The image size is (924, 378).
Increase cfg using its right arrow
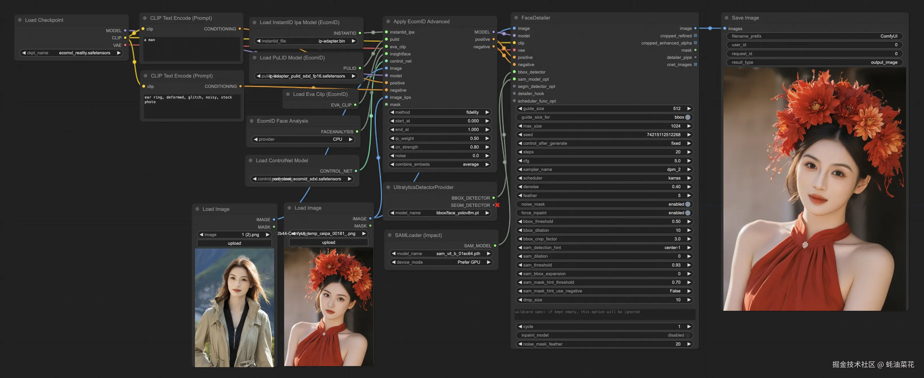(689, 161)
